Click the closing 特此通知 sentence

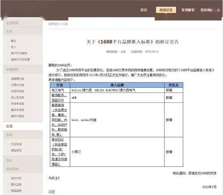tap(194, 173)
